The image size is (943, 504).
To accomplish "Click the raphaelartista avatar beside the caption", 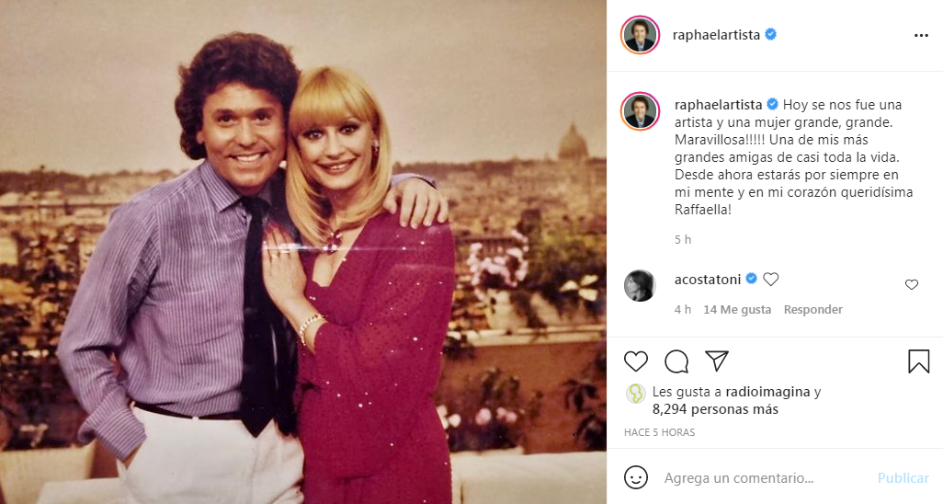I will point(640,110).
